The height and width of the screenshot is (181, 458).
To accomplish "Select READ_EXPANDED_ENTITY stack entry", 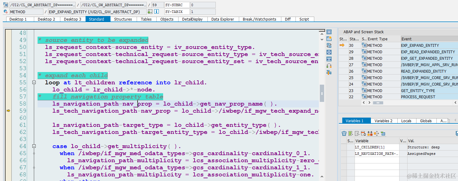I will pos(429,71).
